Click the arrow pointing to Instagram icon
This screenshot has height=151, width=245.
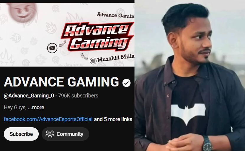(x=84, y=56)
